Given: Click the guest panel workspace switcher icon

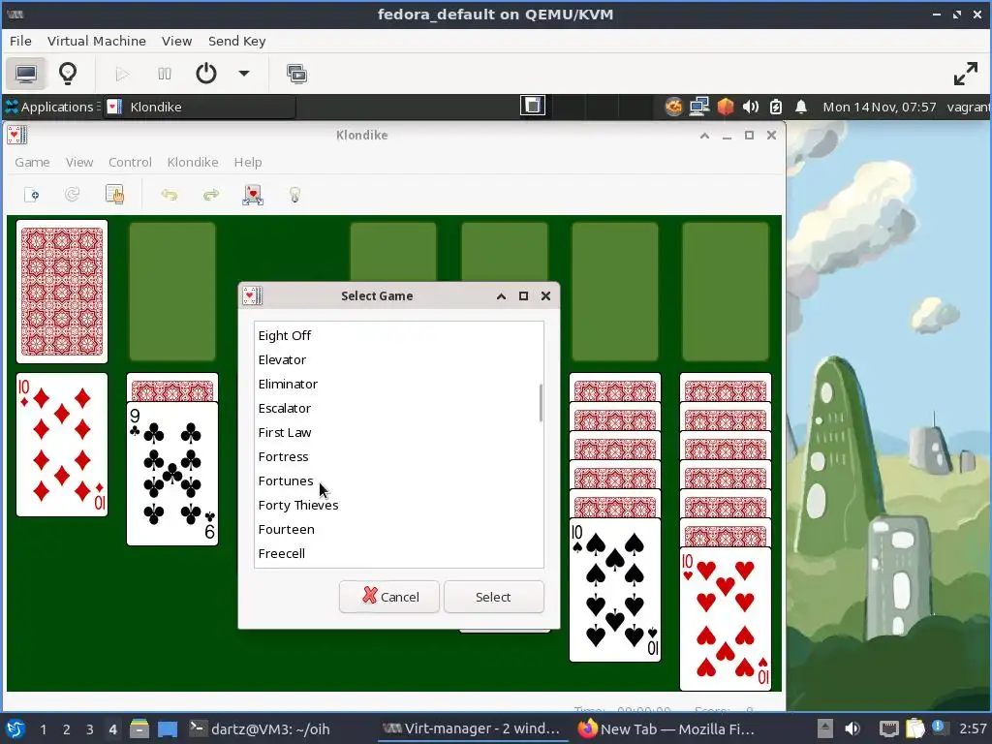Looking at the screenshot, I should pyautogui.click(x=533, y=106).
